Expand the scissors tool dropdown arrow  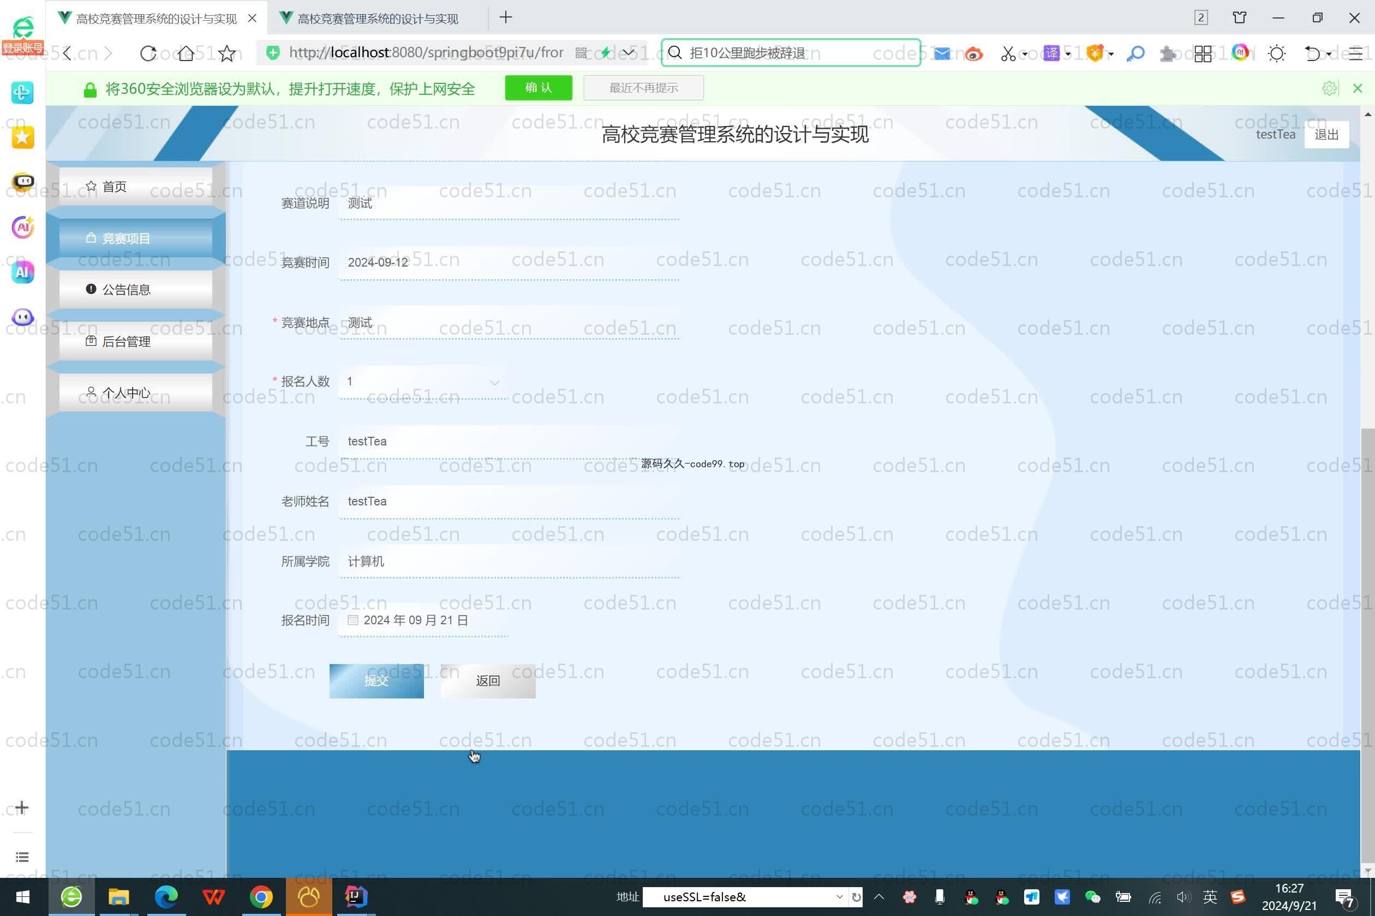[x=1024, y=55]
